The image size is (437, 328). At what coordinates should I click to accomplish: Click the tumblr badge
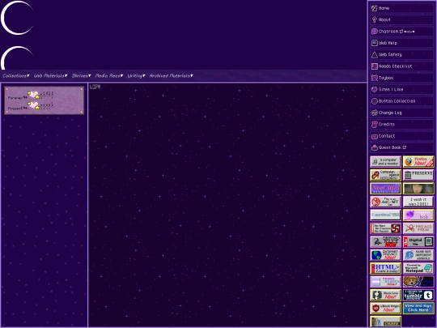[x=418, y=295]
